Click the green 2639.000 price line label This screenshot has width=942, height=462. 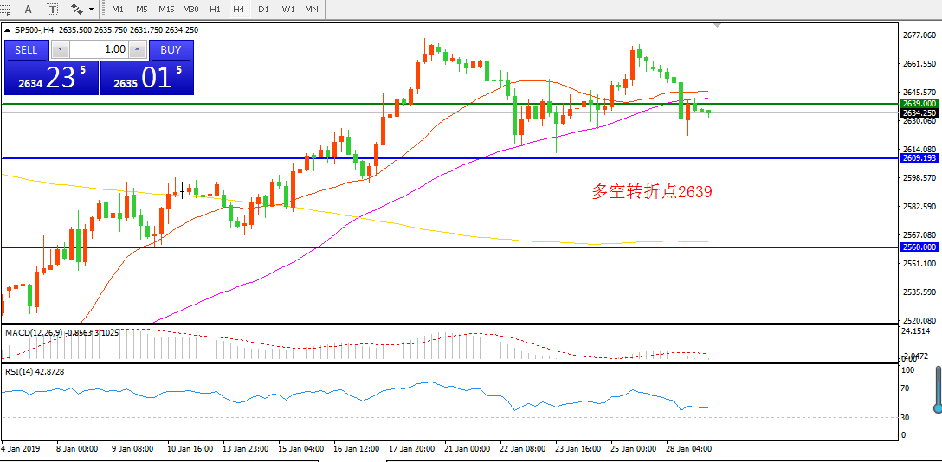tap(919, 103)
